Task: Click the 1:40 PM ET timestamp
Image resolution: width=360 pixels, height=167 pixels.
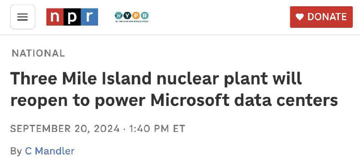Action: coord(157,128)
